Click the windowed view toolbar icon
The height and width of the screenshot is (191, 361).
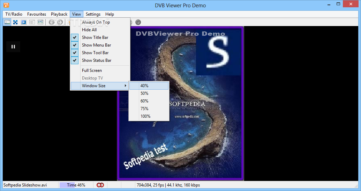(7, 22)
